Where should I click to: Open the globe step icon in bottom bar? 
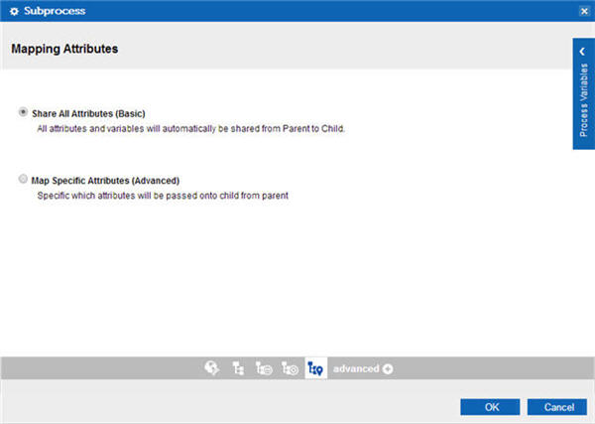(212, 368)
